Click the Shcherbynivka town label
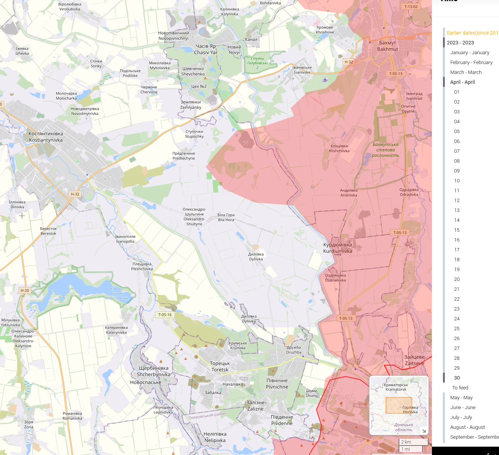The width and height of the screenshot is (499, 455). [153, 371]
